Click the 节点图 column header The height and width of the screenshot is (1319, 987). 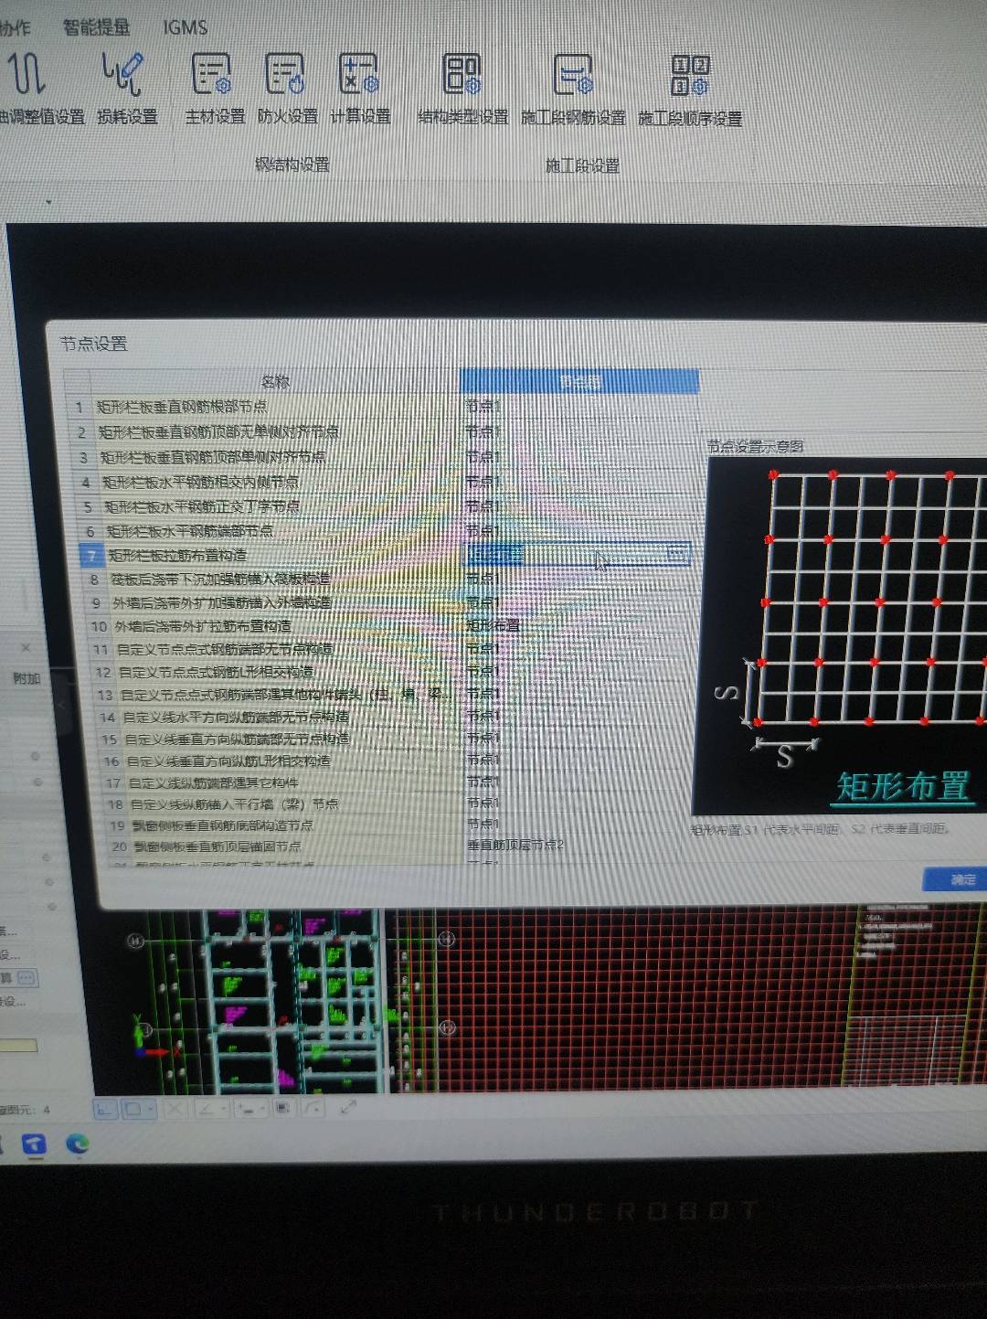[x=579, y=381]
